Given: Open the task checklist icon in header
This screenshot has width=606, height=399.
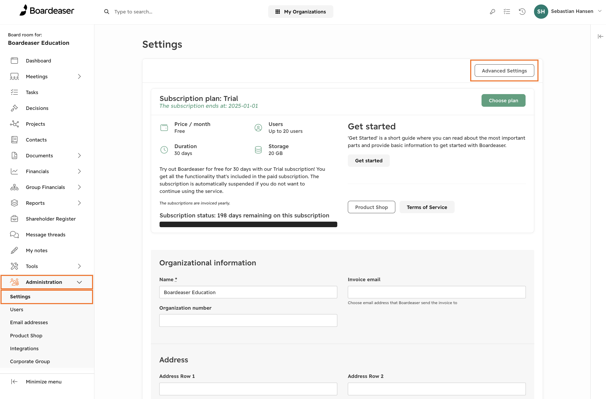Looking at the screenshot, I should [507, 12].
